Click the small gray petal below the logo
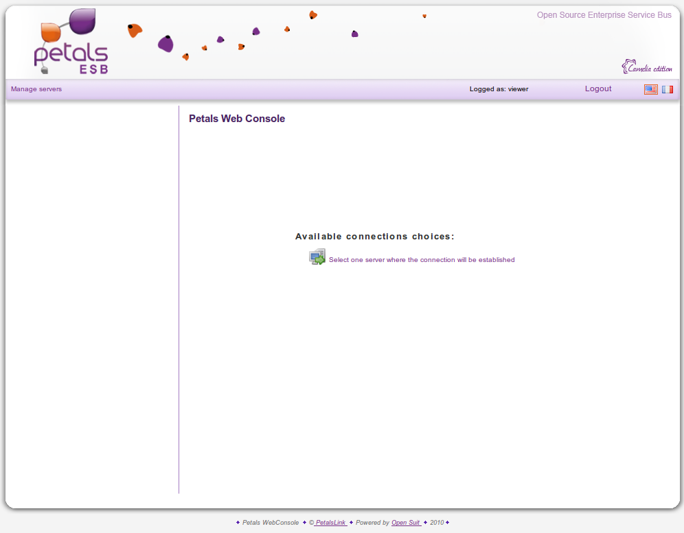 click(44, 70)
